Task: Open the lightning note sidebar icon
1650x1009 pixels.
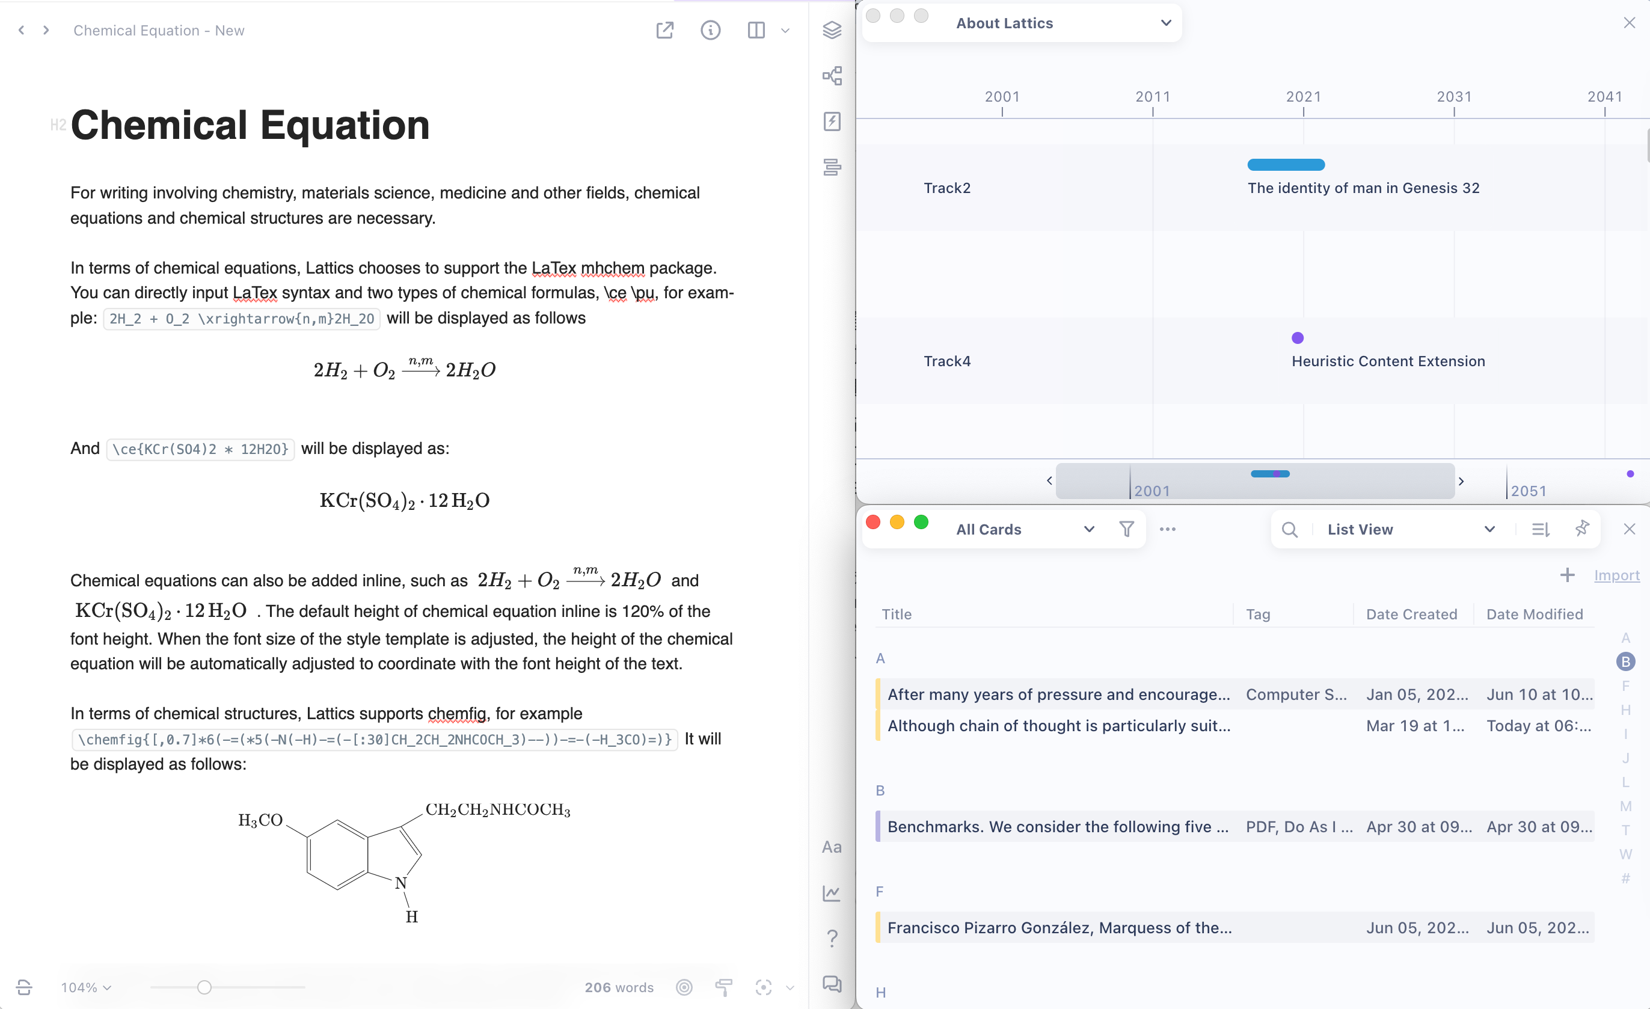Action: click(x=832, y=121)
